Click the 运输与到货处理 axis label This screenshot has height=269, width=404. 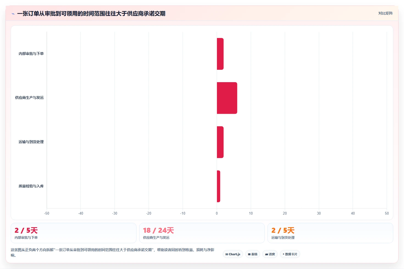[x=31, y=142]
